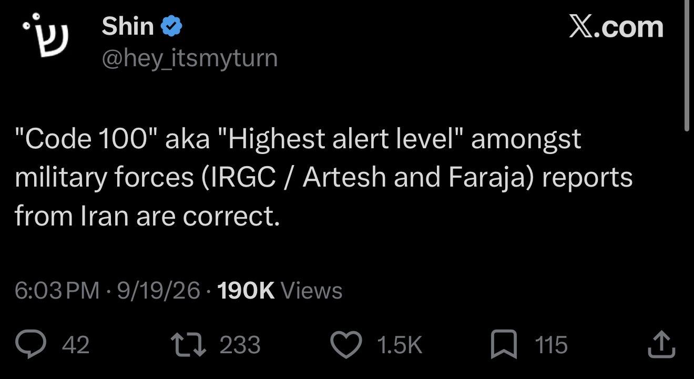The width and height of the screenshot is (694, 379).
Task: View the 190K Views analytics
Action: pos(279,290)
